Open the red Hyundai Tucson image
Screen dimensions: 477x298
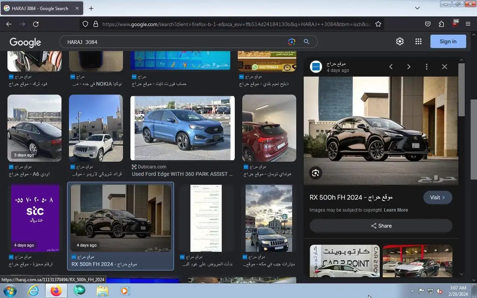click(269, 128)
